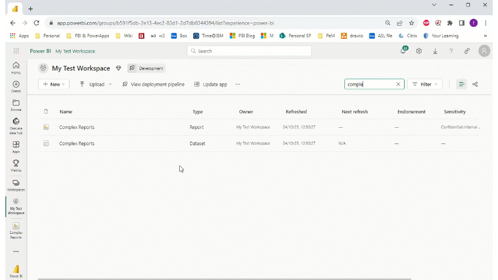Open the Complex Reports dataset
This screenshot has height=280, width=498.
tap(76, 143)
